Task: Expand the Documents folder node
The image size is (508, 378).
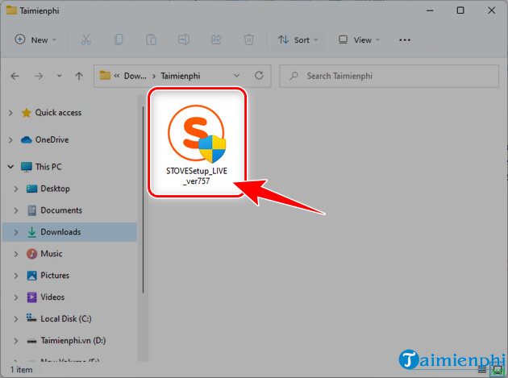Action: [16, 210]
